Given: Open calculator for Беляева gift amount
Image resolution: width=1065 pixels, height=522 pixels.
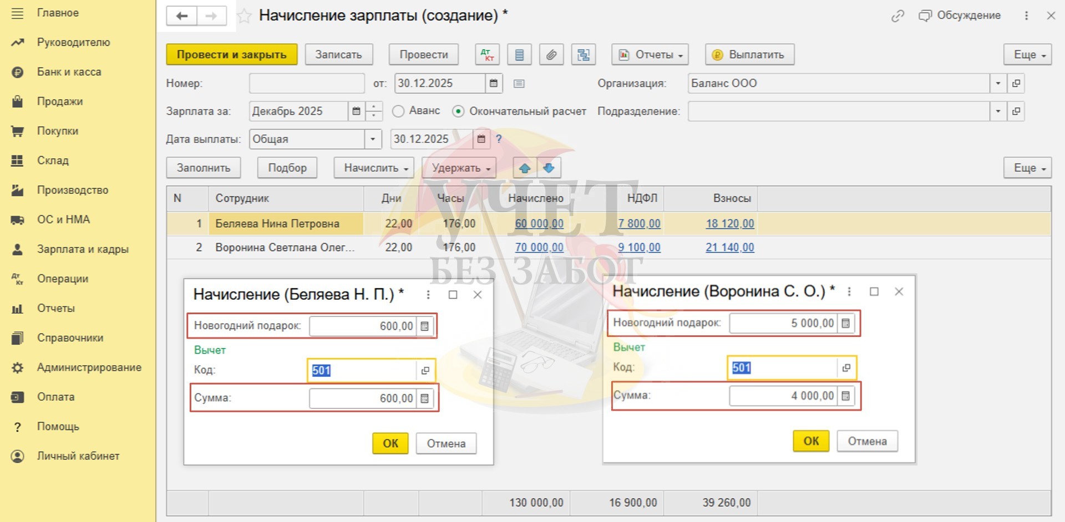Looking at the screenshot, I should click(x=424, y=326).
